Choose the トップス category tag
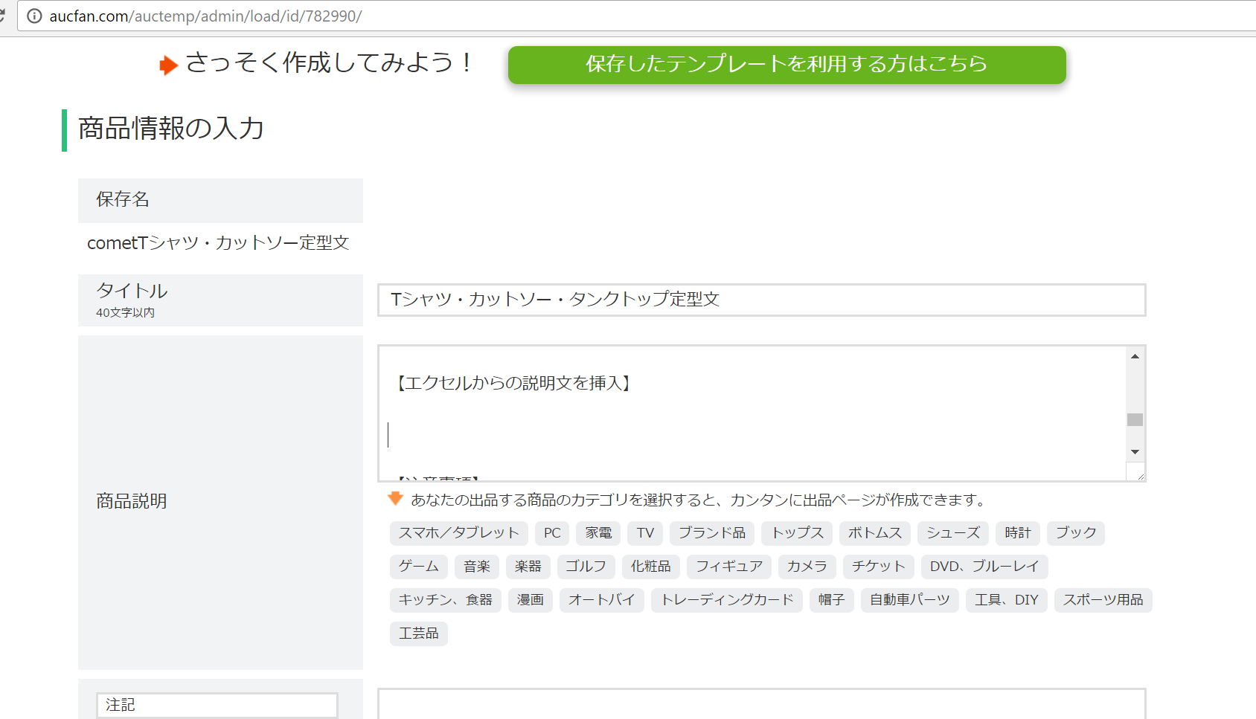Image resolution: width=1256 pixels, height=719 pixels. click(797, 533)
